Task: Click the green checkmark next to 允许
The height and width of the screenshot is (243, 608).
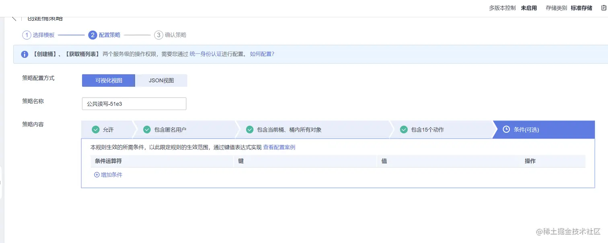Action: coord(96,130)
